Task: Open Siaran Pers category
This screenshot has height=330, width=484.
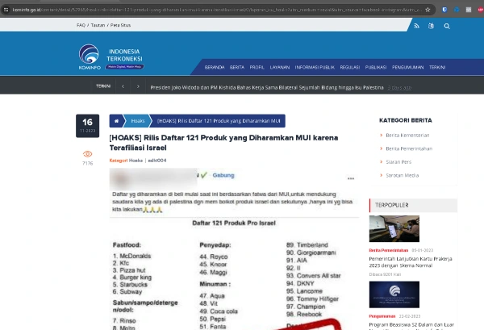Action: (398, 162)
